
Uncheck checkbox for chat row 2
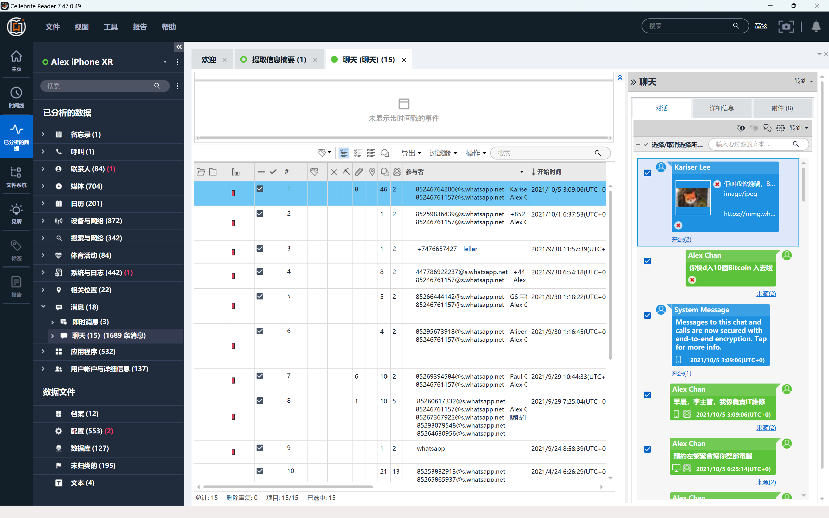coord(260,214)
